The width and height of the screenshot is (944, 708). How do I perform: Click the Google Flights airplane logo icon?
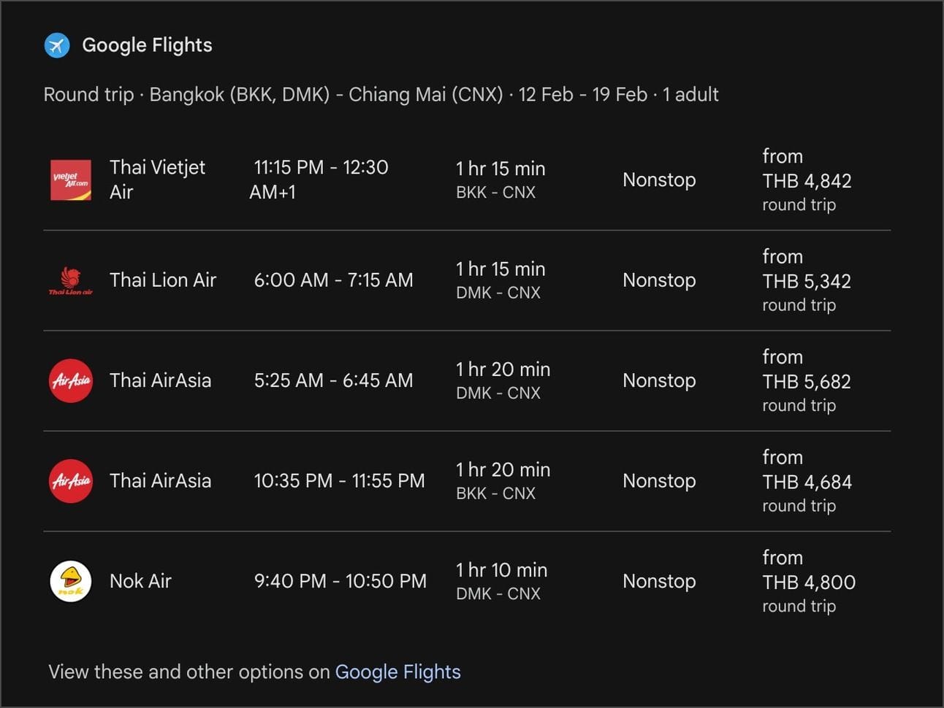[x=57, y=45]
